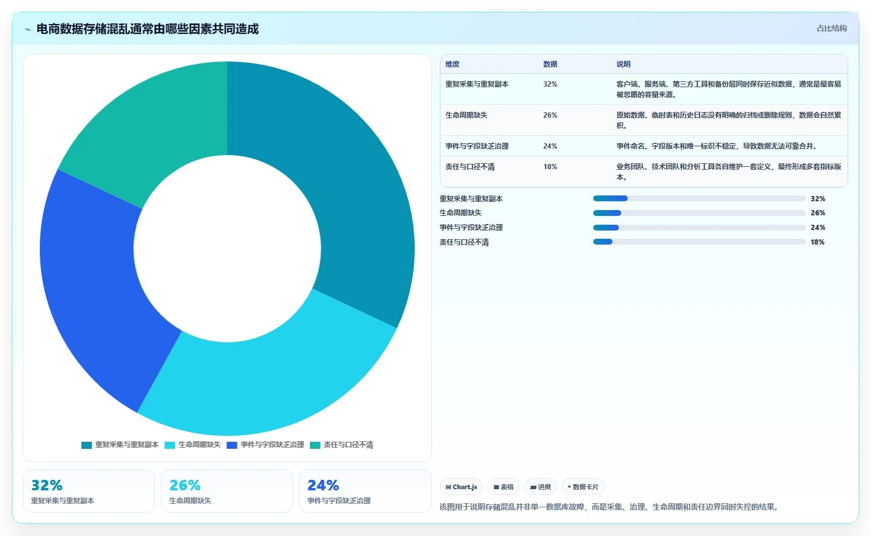The image size is (871, 536).
Task: Click the footnote starting 该图用于说明存储混乱
Action: (610, 507)
